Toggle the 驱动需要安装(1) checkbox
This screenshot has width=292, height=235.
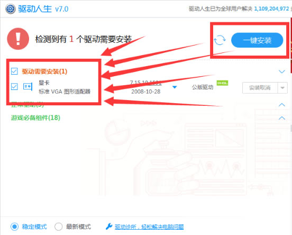(14, 71)
